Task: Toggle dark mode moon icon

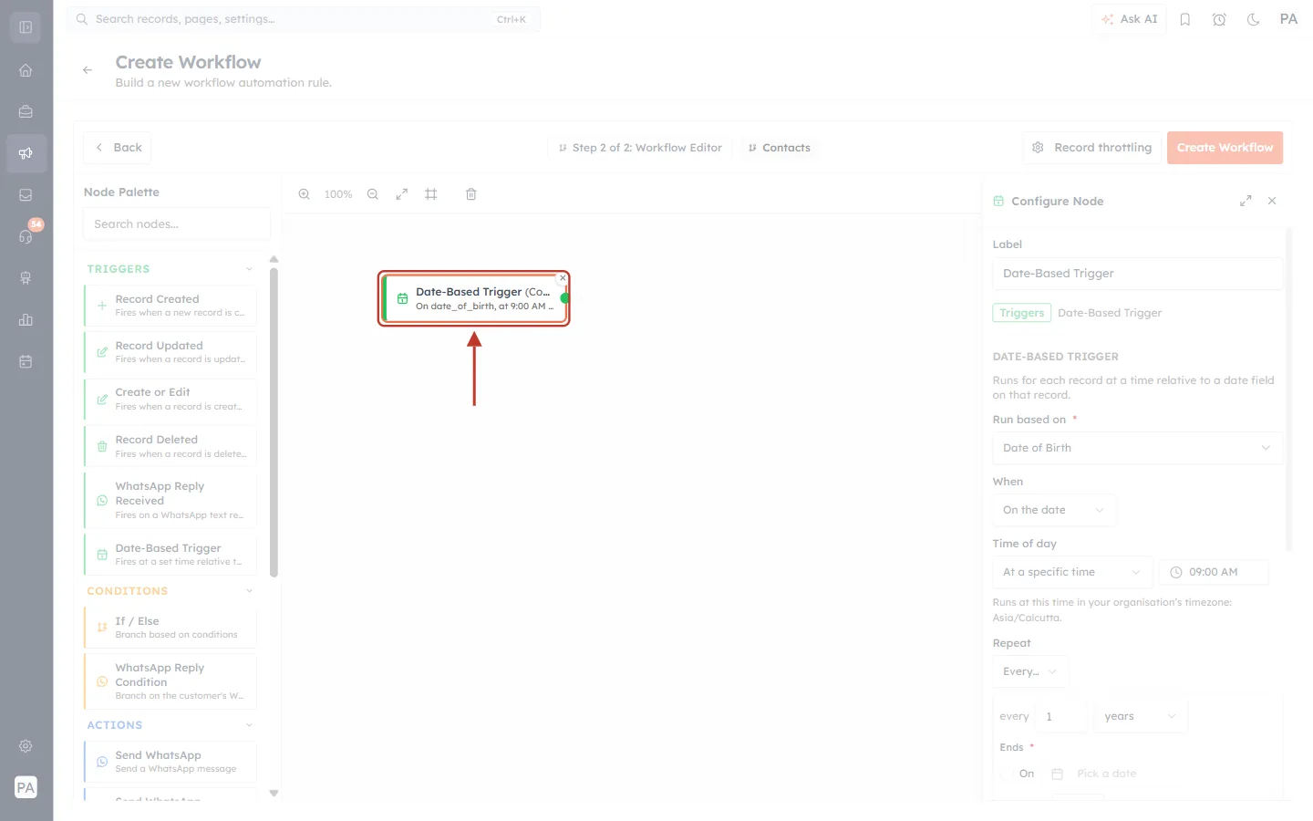Action: point(1254,19)
